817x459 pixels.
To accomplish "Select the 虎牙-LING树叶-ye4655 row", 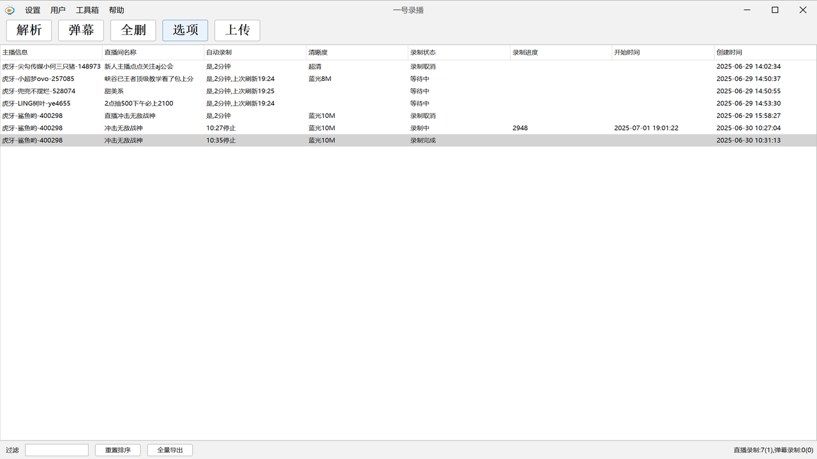I will point(36,103).
